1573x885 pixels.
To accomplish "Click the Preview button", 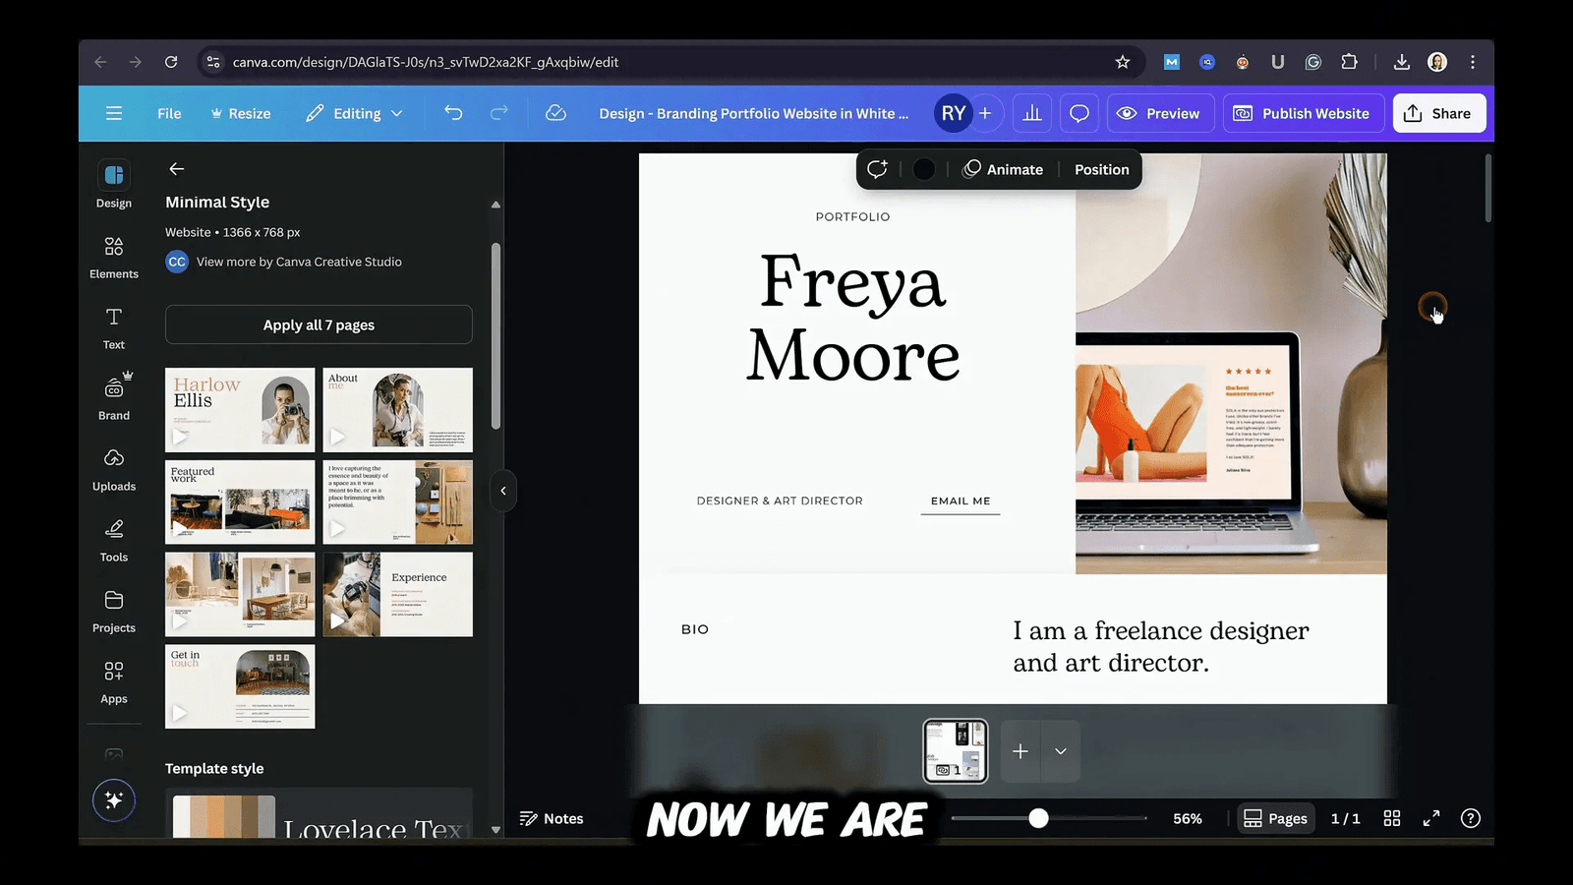I will pyautogui.click(x=1160, y=113).
